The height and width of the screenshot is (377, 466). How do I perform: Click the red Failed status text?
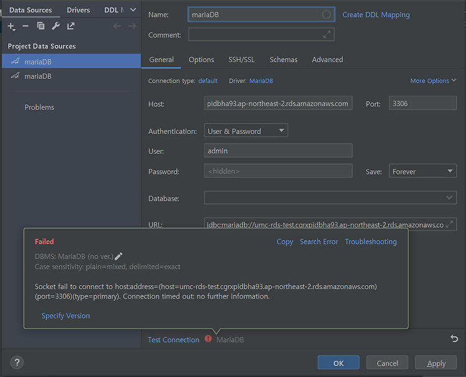pyautogui.click(x=44, y=242)
